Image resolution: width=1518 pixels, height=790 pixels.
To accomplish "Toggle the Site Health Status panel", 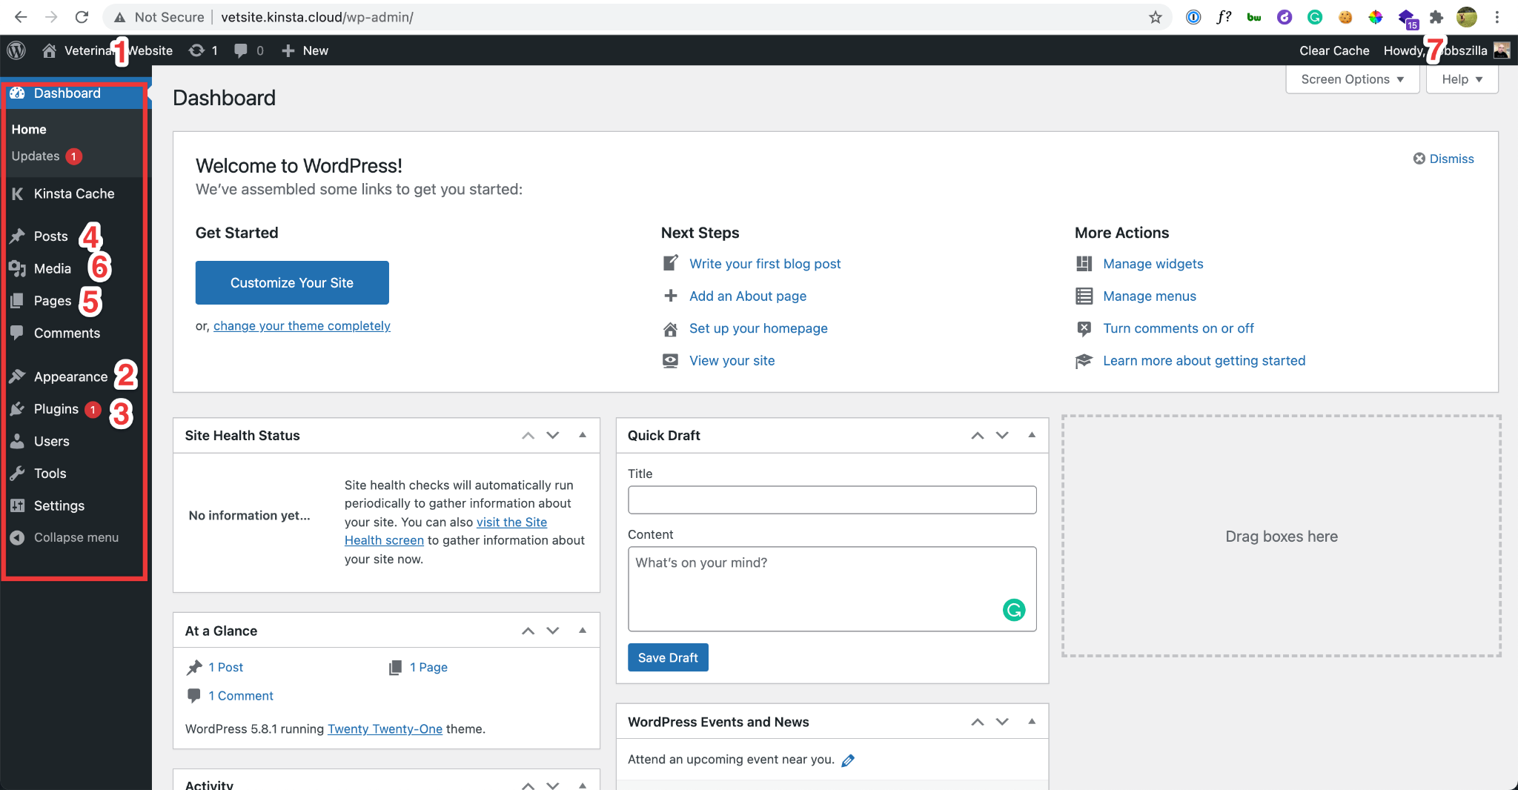I will 583,435.
